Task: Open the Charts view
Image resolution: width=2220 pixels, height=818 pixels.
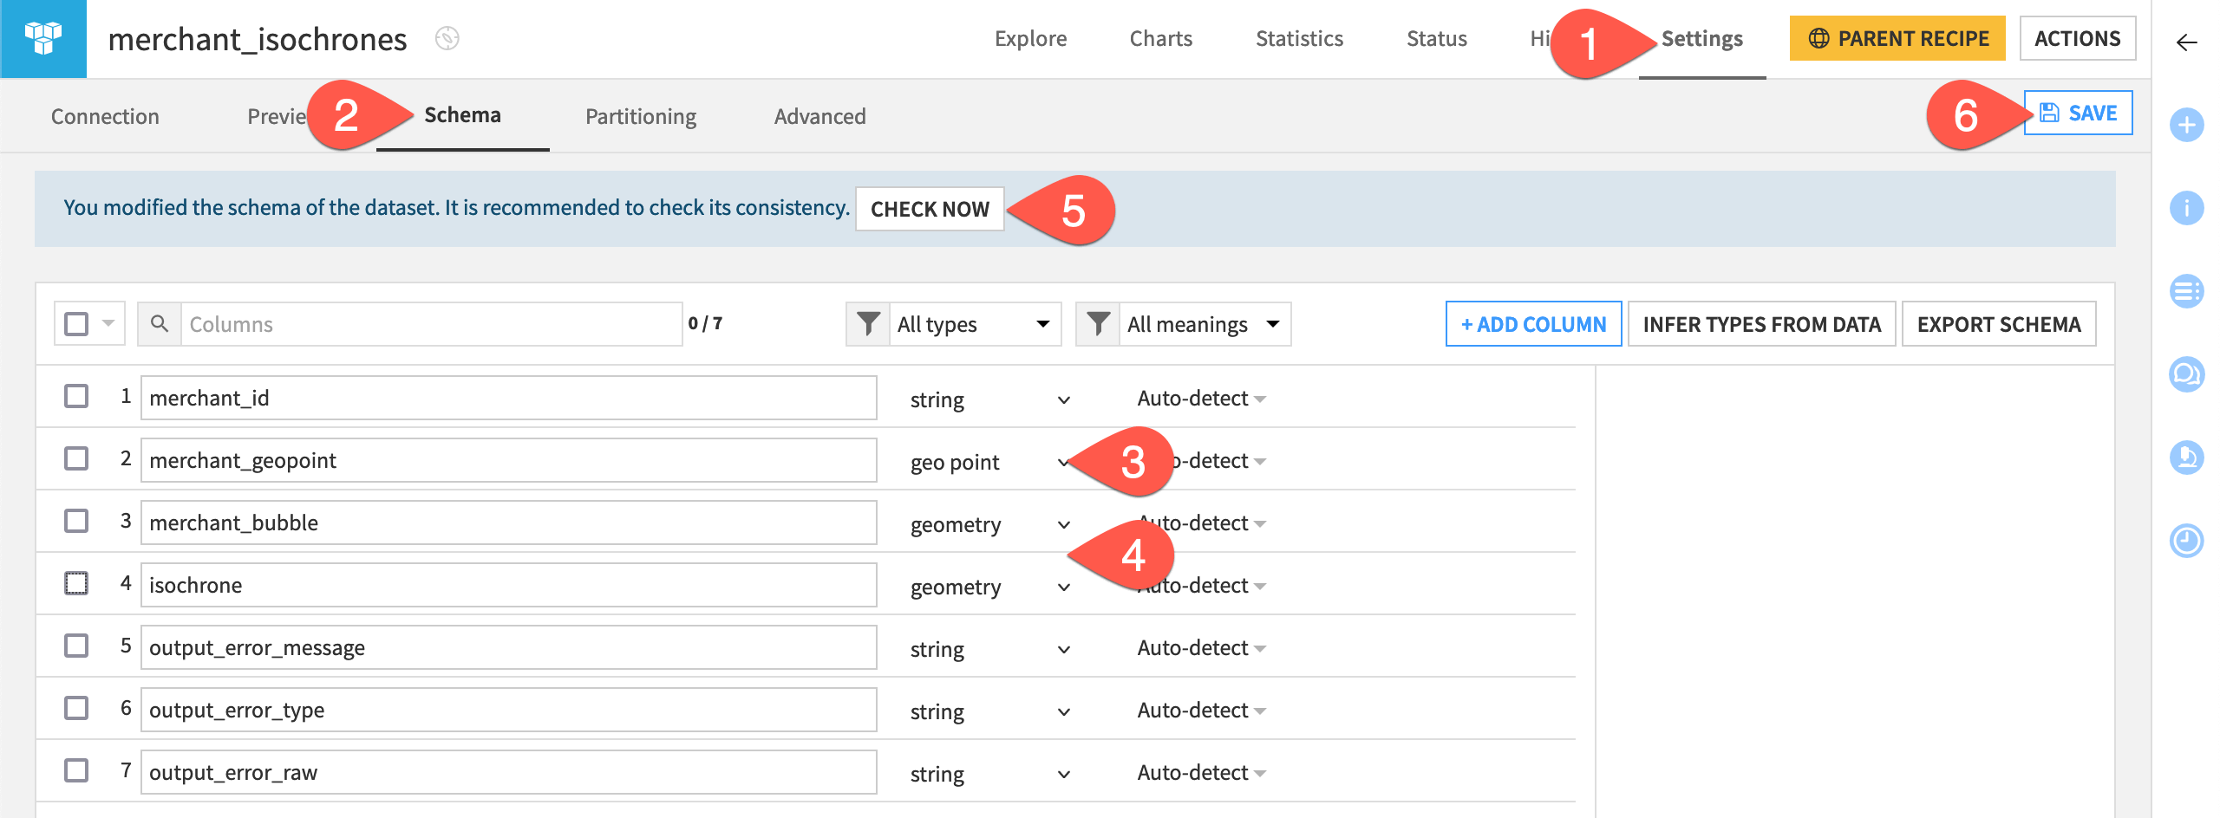Action: click(x=1160, y=38)
